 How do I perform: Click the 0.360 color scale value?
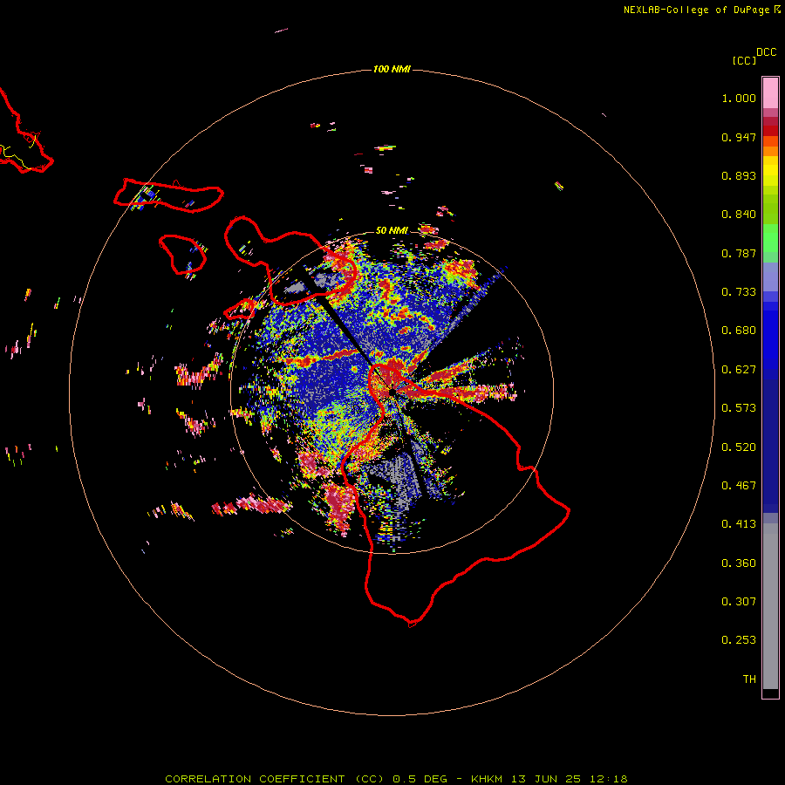point(739,563)
